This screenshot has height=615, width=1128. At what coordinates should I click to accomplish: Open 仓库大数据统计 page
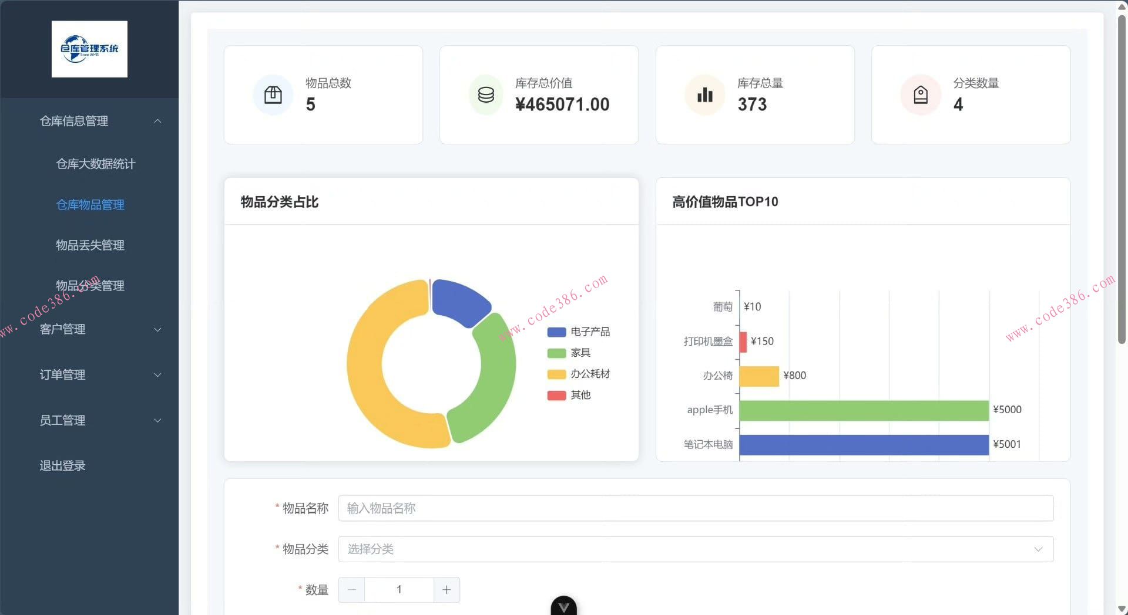click(96, 164)
